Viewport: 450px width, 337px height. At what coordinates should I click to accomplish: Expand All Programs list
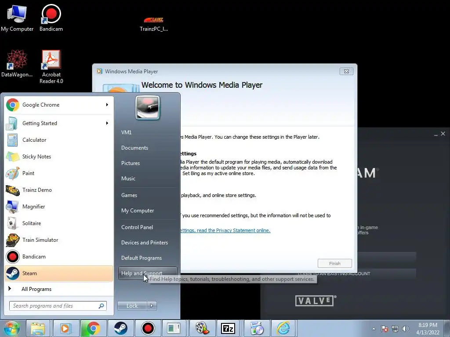[59, 289]
